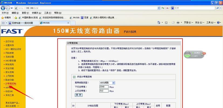Click the IP地址范围 table header

coord(93,106)
